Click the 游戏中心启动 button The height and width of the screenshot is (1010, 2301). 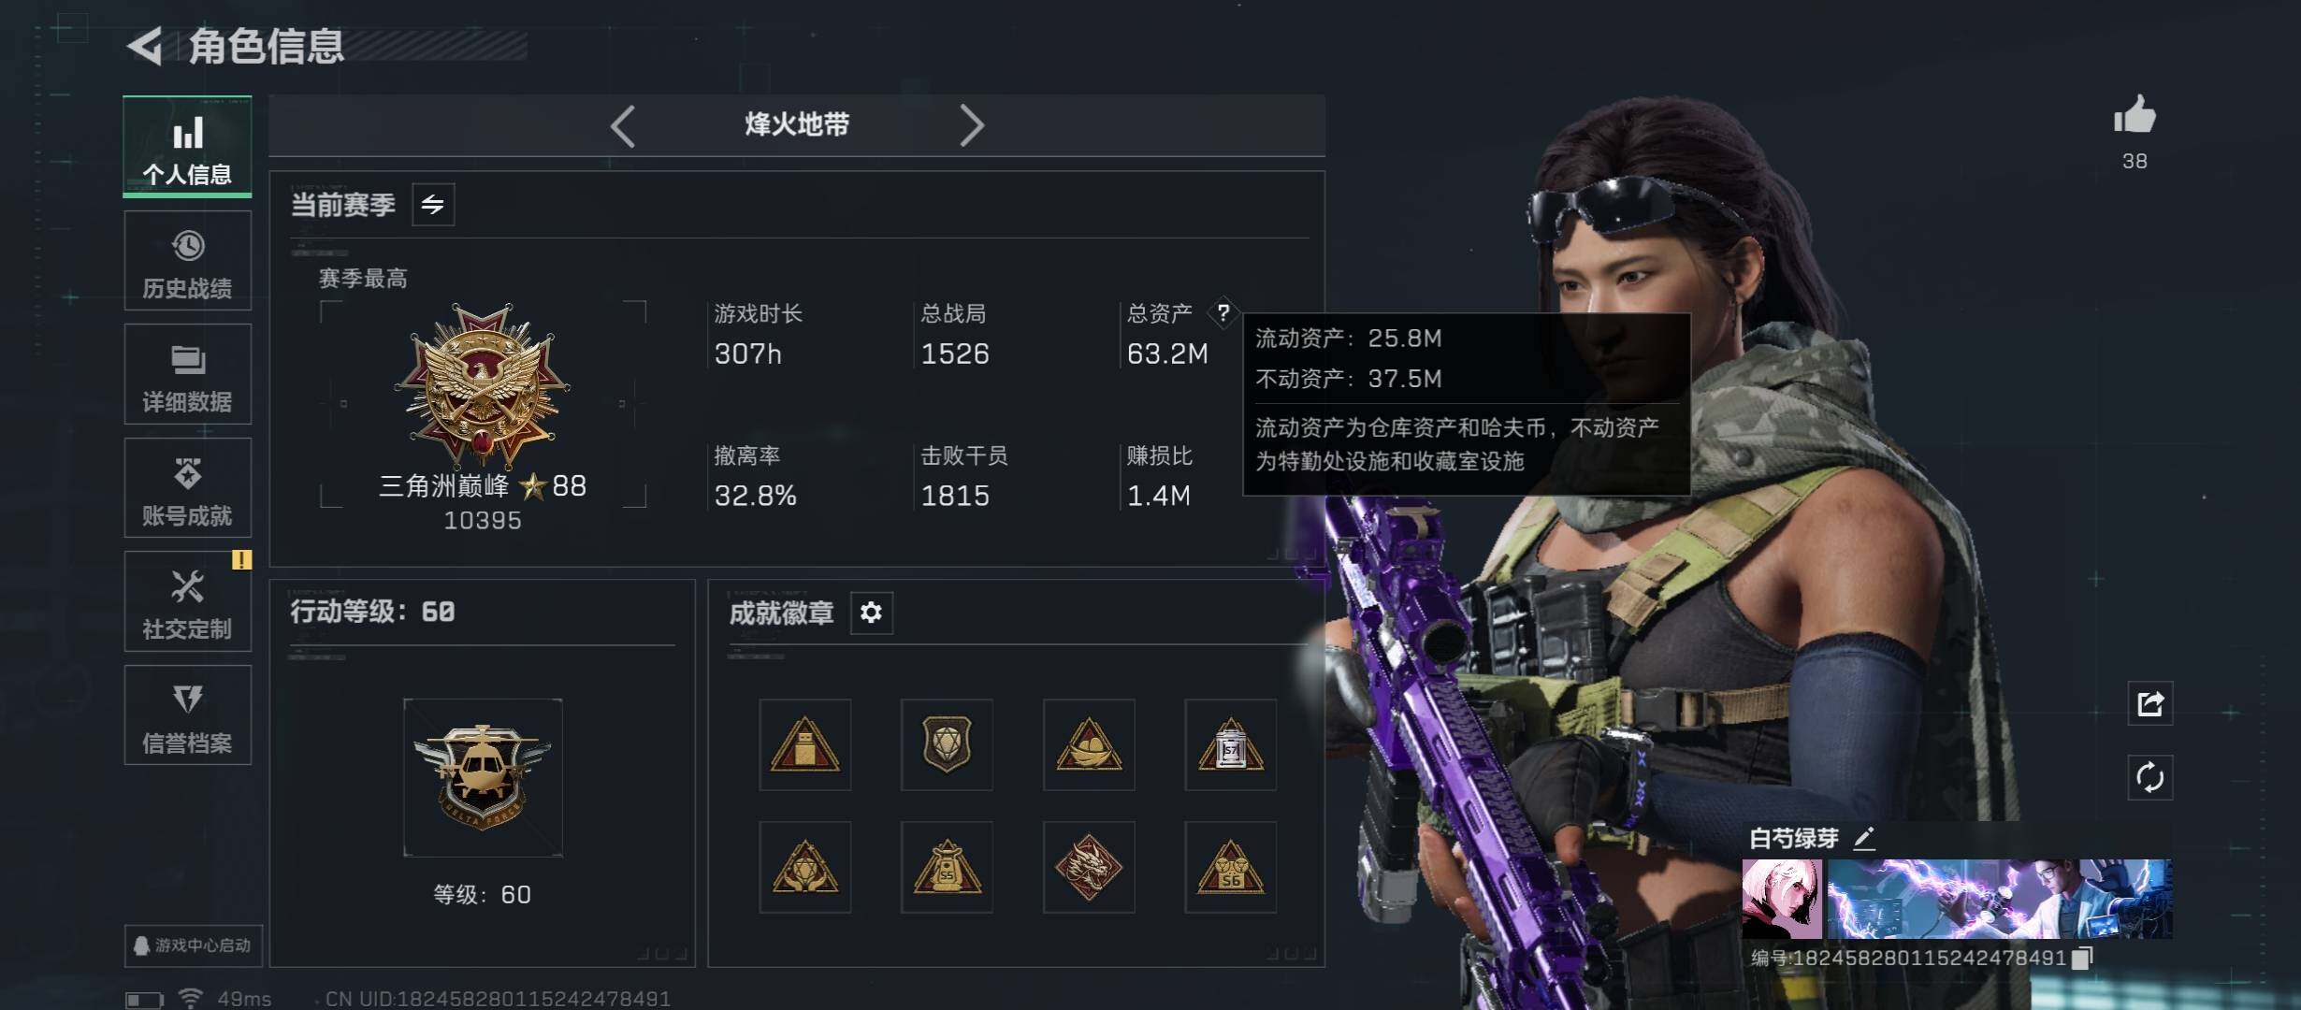pyautogui.click(x=194, y=945)
